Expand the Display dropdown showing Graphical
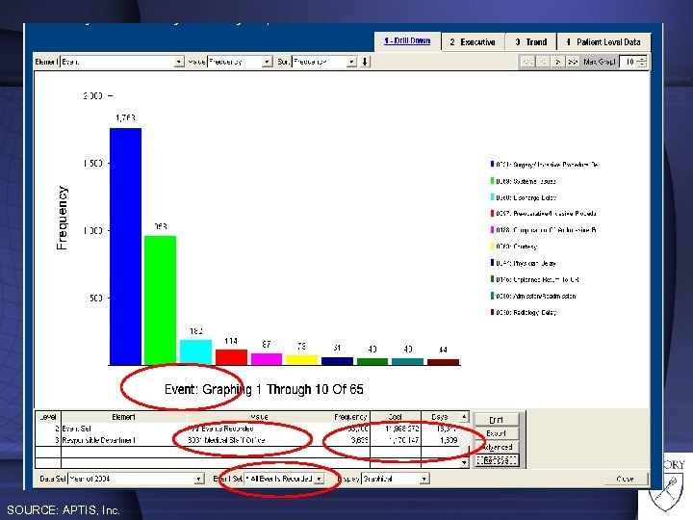 coord(423,479)
